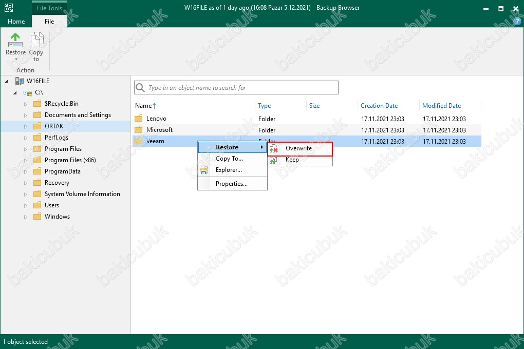Select the PerfLogs tree item
The image size is (524, 349).
[x=57, y=137]
